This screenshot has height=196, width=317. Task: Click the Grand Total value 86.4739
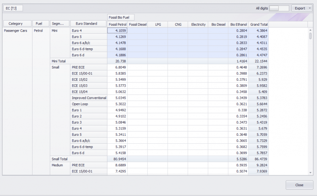tap(258, 159)
